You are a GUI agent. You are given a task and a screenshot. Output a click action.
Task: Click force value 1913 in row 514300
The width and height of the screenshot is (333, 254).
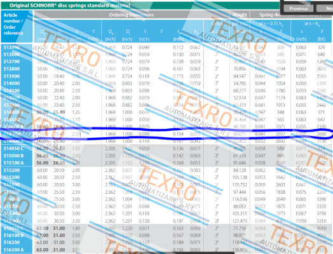280,105
